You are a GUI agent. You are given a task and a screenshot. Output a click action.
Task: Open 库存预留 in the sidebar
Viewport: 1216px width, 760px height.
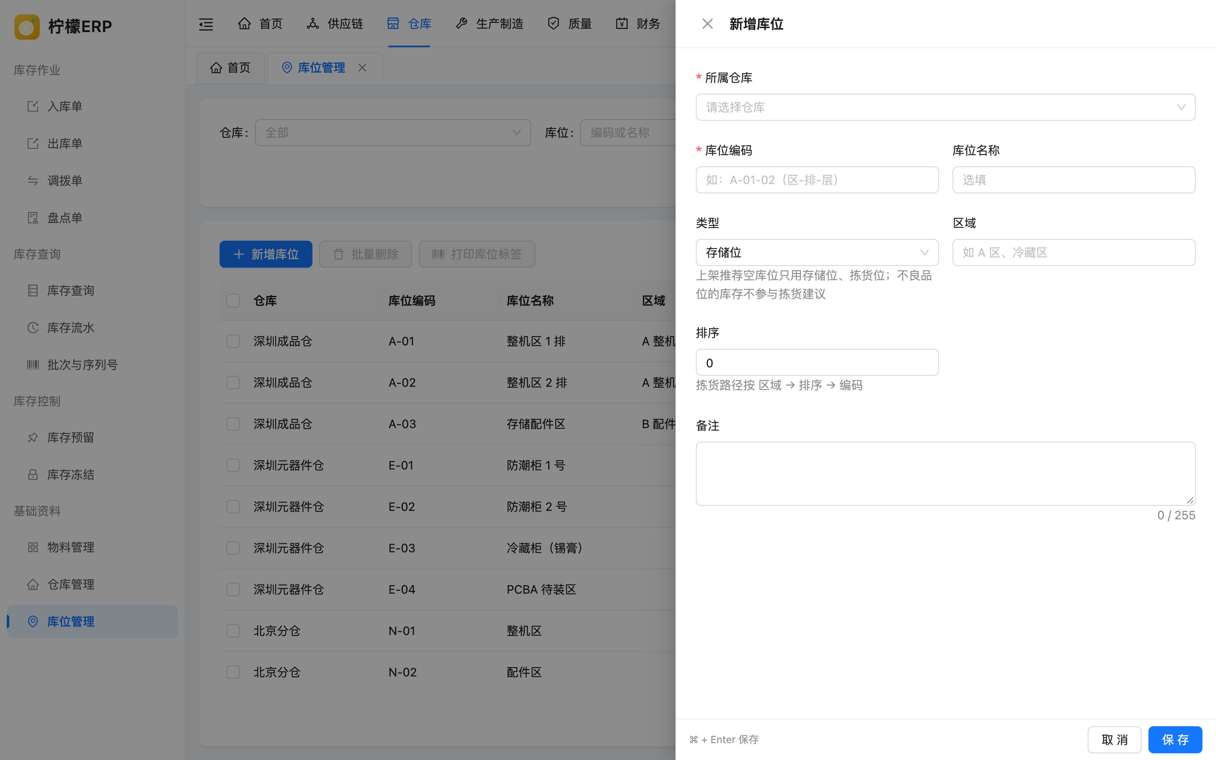(x=92, y=437)
